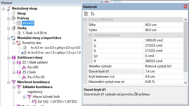Collapse the Statické hodnoty property group
This screenshot has width=189, height=106.
90,35
